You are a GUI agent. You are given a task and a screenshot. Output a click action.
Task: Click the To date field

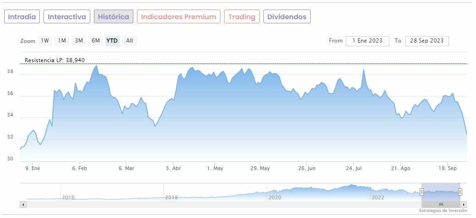click(x=427, y=41)
